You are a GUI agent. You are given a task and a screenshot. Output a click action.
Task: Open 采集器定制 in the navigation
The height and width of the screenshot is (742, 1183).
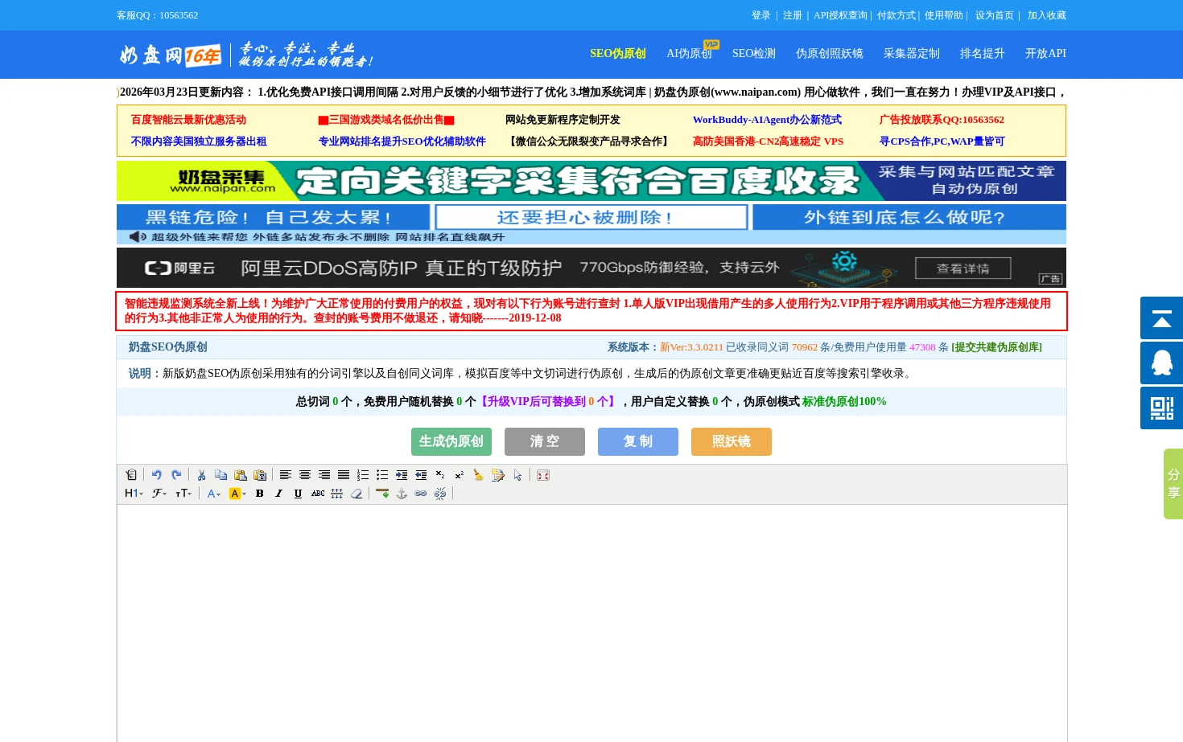[912, 54]
